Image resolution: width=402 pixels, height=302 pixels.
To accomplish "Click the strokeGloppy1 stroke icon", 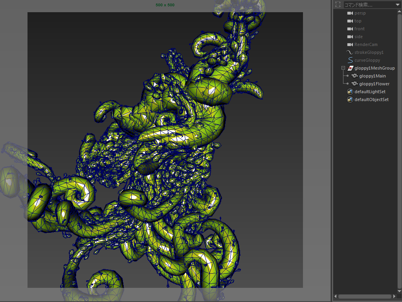I will pyautogui.click(x=350, y=52).
